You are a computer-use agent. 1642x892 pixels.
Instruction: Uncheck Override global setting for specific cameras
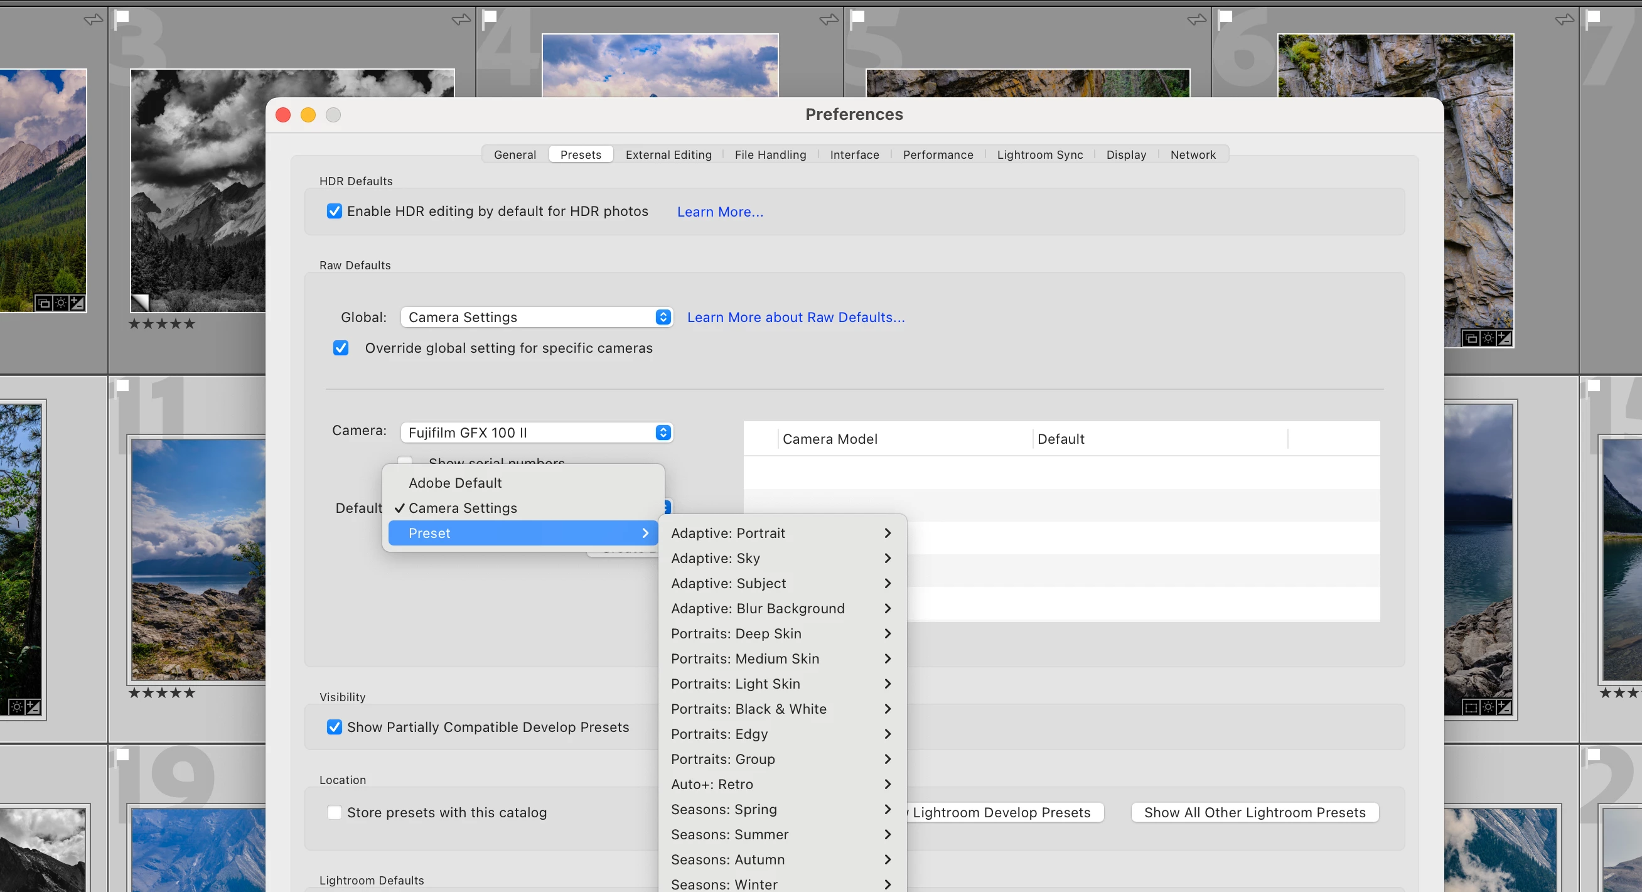(x=341, y=348)
